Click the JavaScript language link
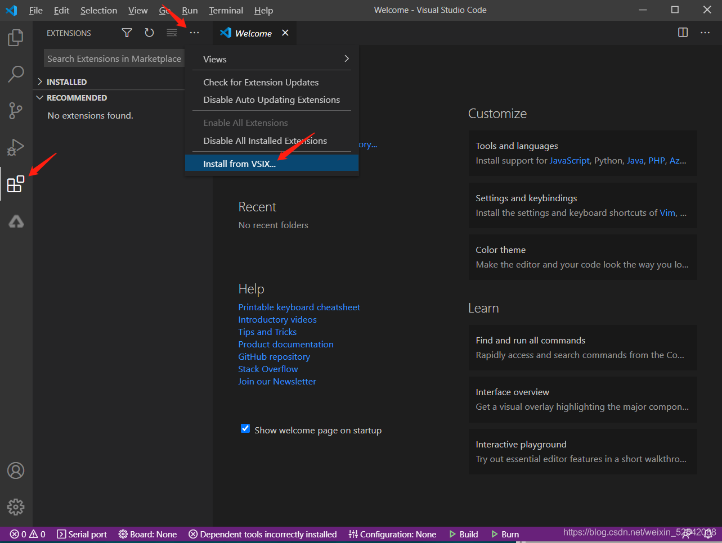The image size is (722, 543). pyautogui.click(x=569, y=160)
